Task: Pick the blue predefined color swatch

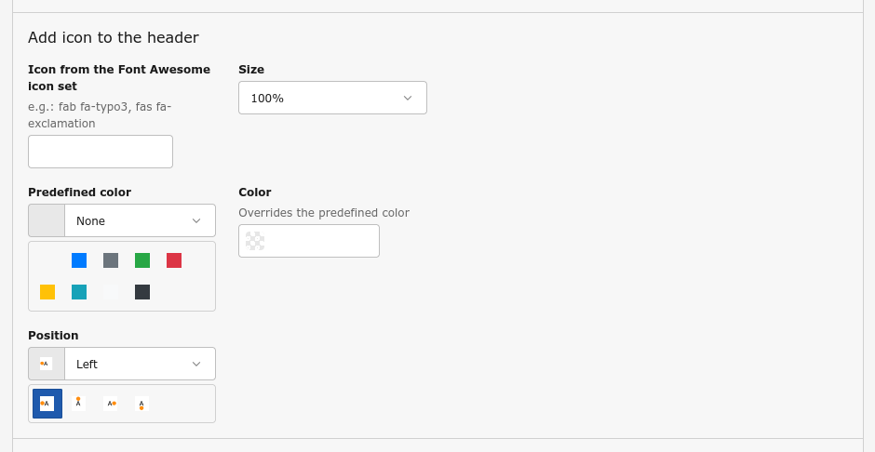Action: pyautogui.click(x=79, y=260)
